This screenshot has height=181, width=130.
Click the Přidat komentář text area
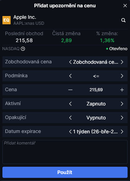65,152
